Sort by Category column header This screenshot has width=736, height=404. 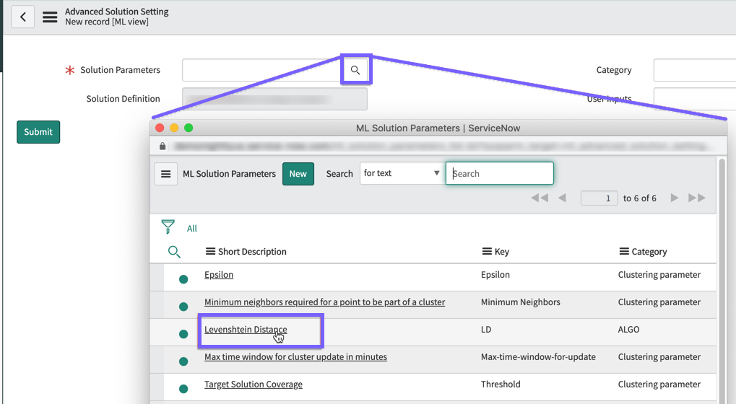pyautogui.click(x=649, y=252)
